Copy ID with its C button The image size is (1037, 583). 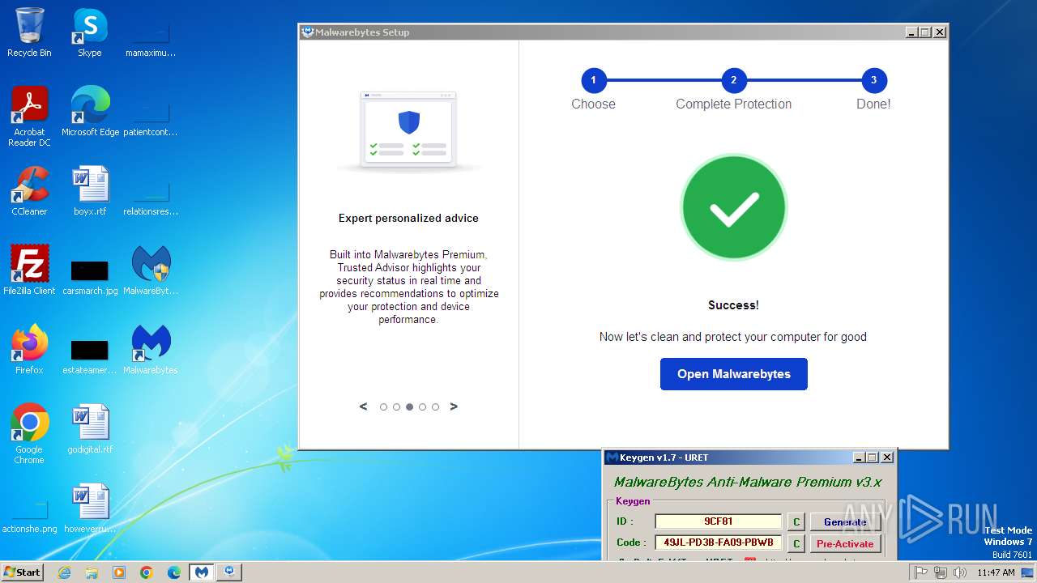tap(796, 522)
